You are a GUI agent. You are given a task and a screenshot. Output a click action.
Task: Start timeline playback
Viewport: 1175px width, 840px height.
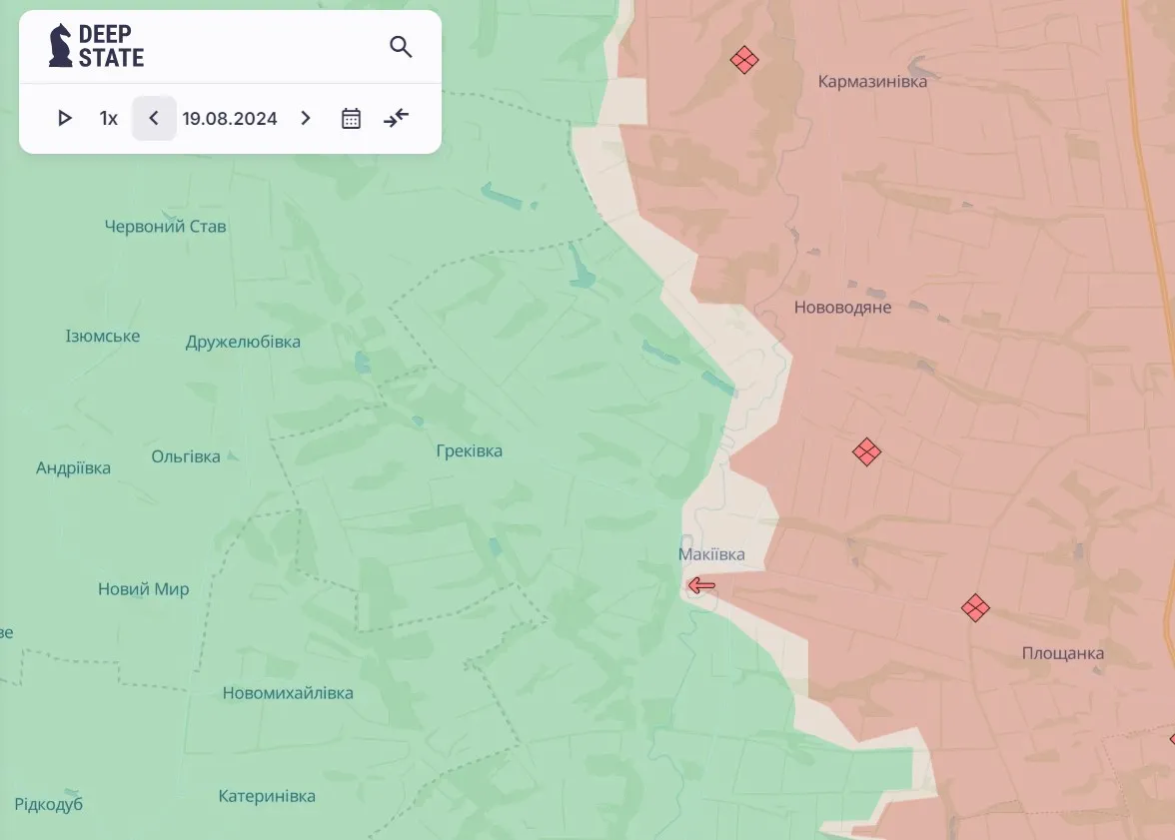coord(65,119)
